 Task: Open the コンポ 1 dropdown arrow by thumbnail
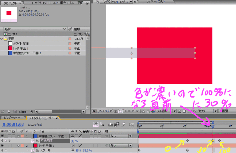pos(29,8)
